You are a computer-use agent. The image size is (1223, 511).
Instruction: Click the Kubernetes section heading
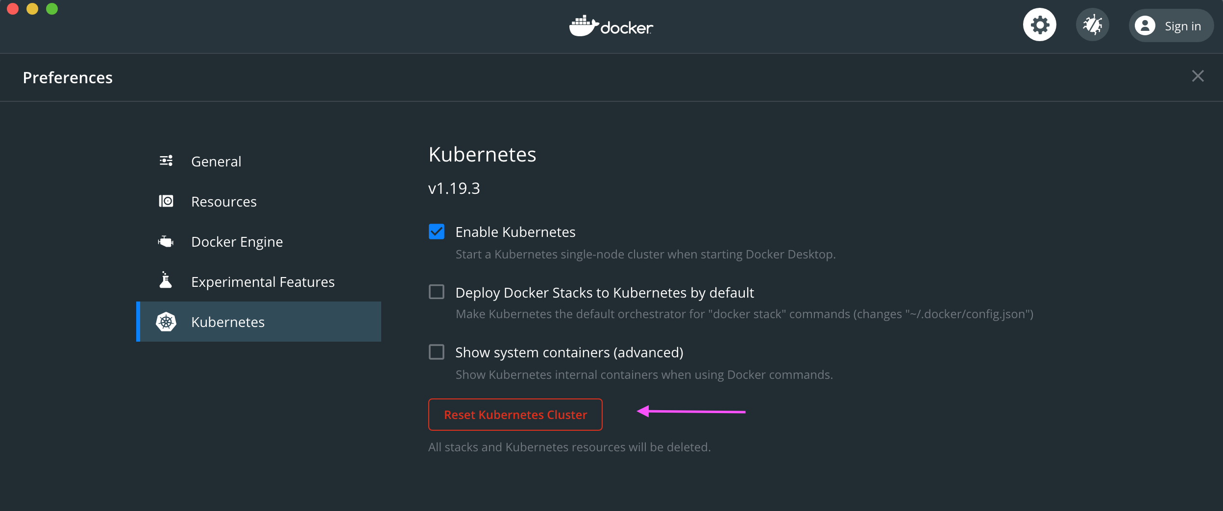482,155
